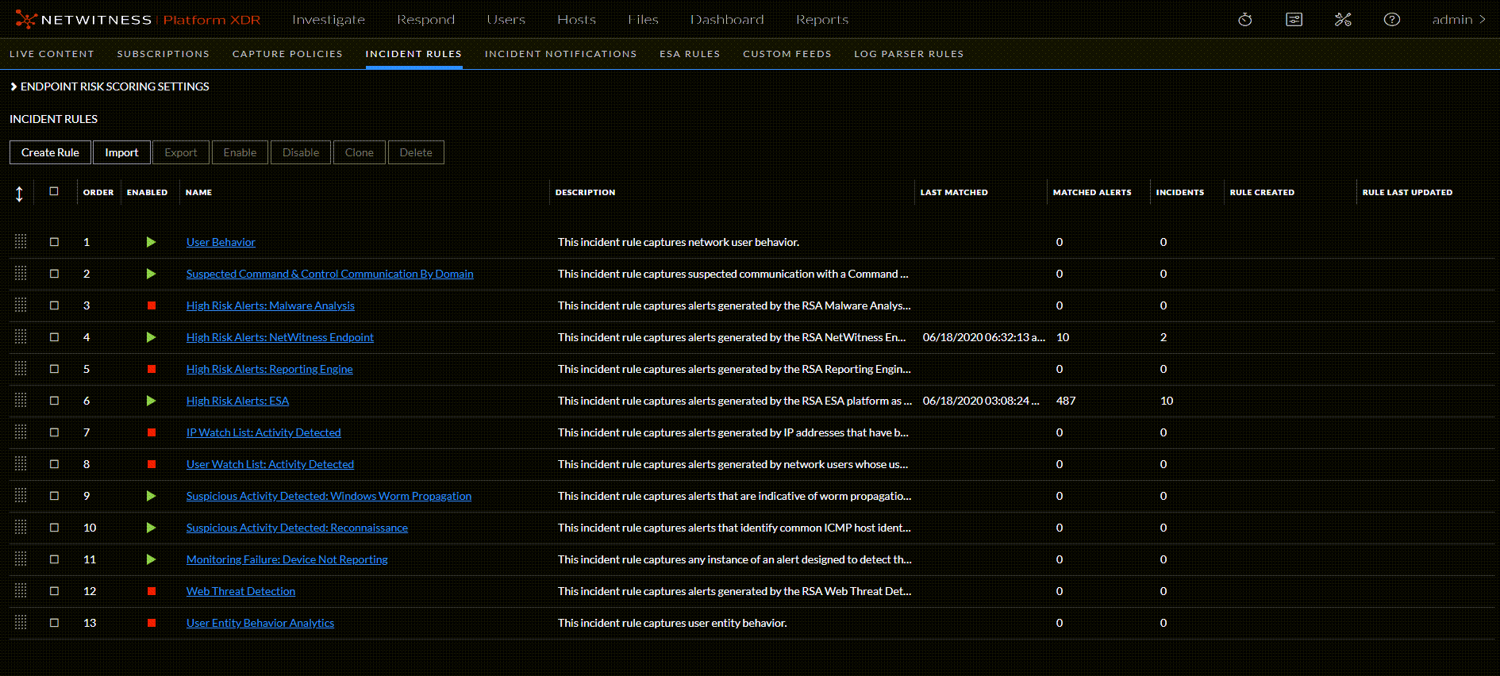Click green enabled icon for Reconnaissance rule
The image size is (1500, 676).
[151, 528]
